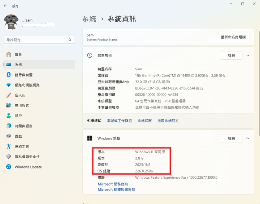The image size is (260, 204).
Task: Collapse the Windows 規格 section chevron
Action: click(248, 138)
